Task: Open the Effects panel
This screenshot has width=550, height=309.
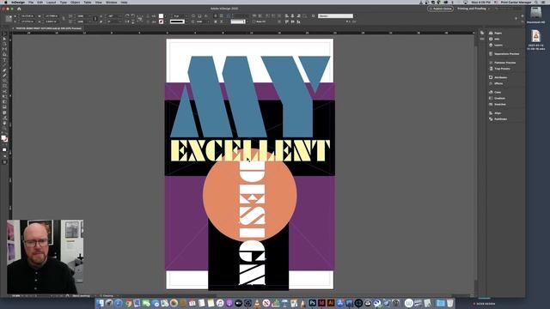Action: (x=496, y=83)
